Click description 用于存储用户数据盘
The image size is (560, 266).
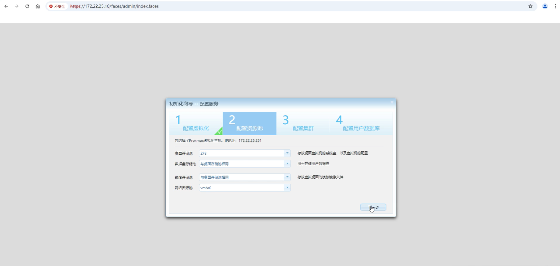313,164
